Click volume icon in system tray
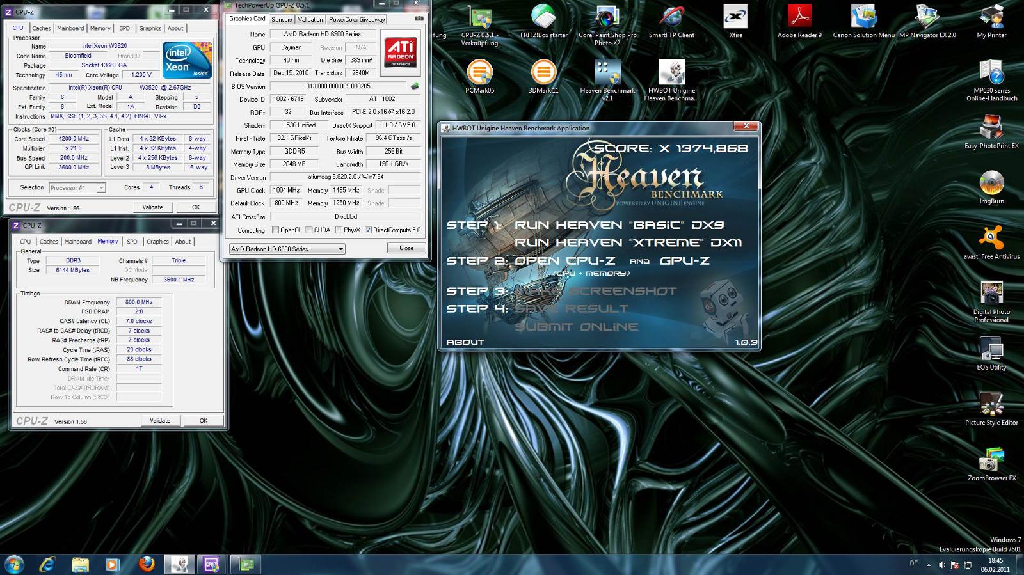 (x=941, y=565)
